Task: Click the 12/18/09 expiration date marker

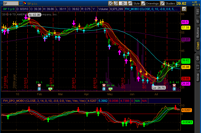Action: click(x=5, y=82)
